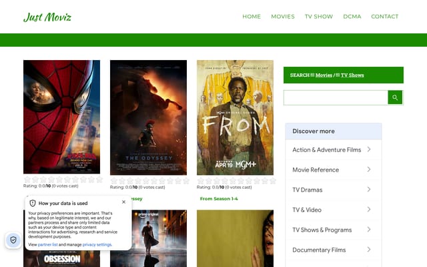Click the Movies link in search header
The image size is (427, 267).
(324, 75)
